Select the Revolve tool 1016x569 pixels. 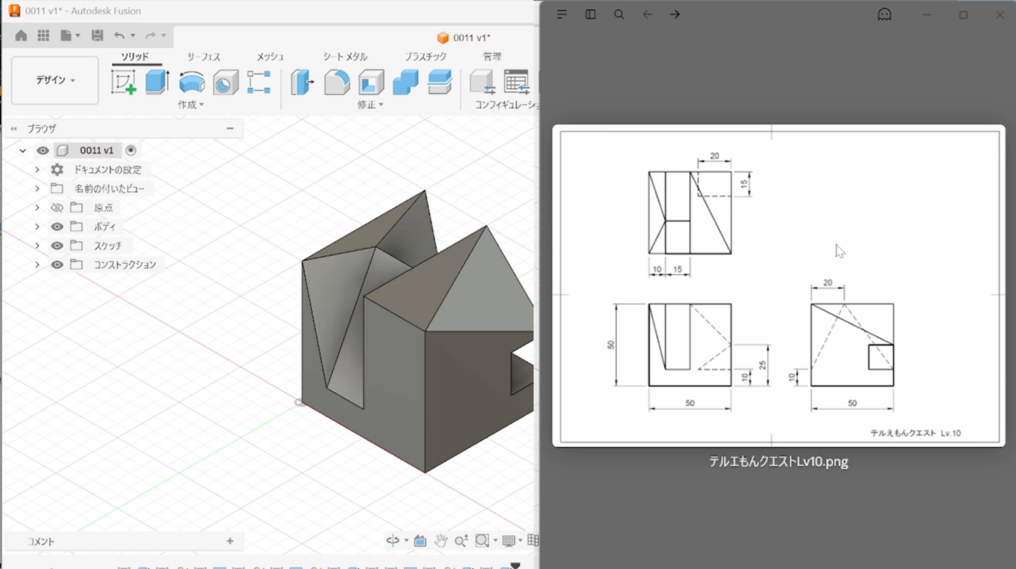click(x=191, y=82)
